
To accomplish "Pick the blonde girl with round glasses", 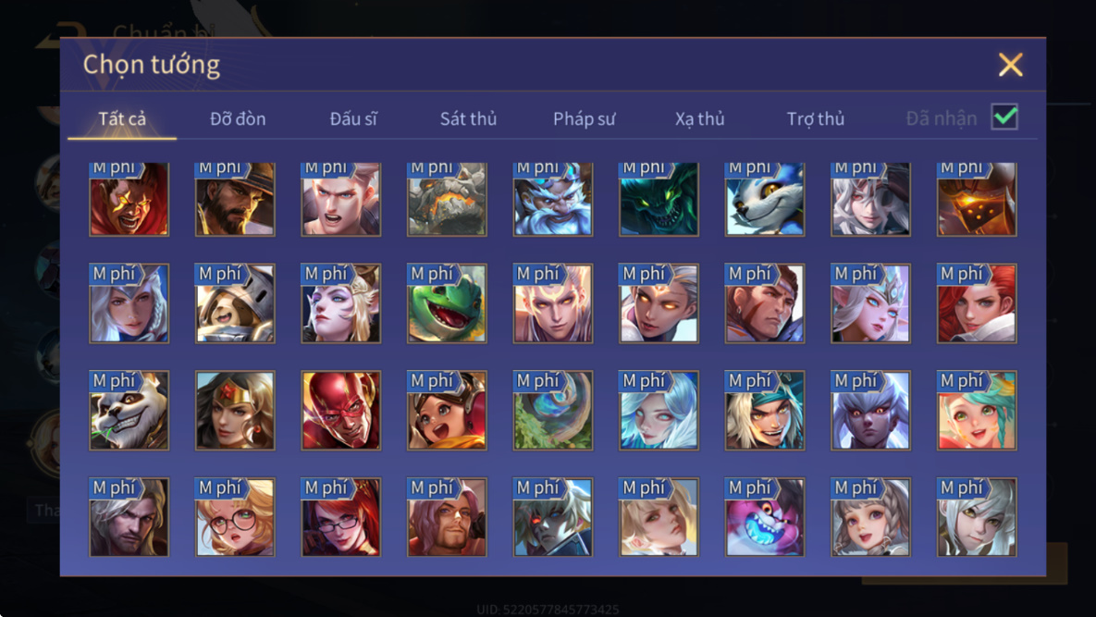I will [235, 517].
